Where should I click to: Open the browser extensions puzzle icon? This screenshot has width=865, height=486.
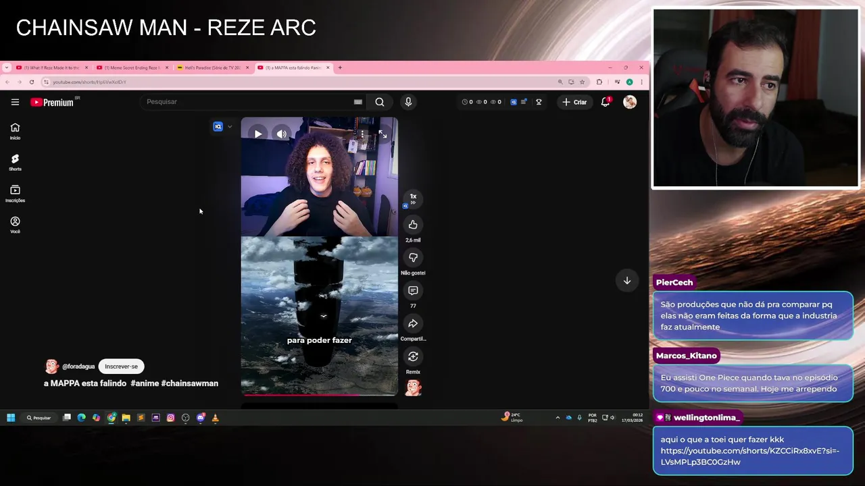[599, 82]
